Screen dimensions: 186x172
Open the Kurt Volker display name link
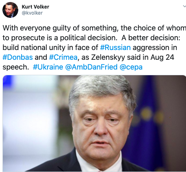35,7
